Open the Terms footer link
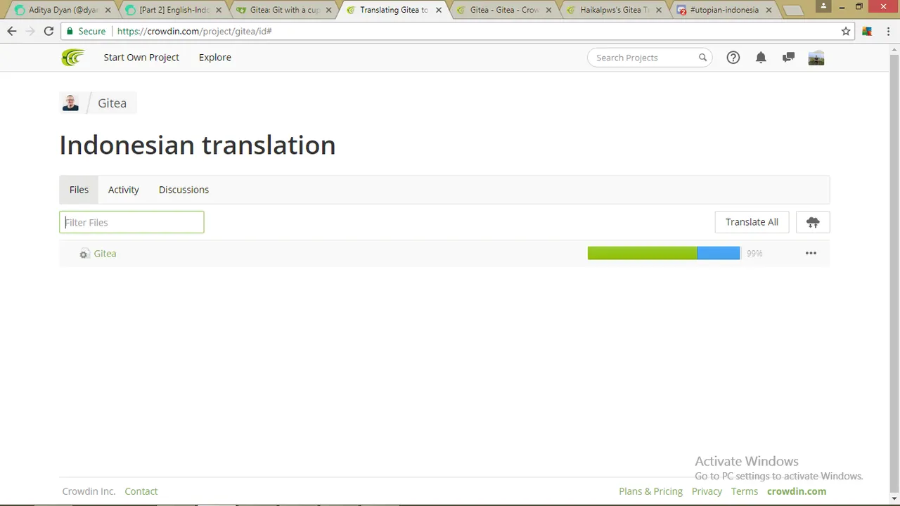This screenshot has width=900, height=506. click(745, 491)
